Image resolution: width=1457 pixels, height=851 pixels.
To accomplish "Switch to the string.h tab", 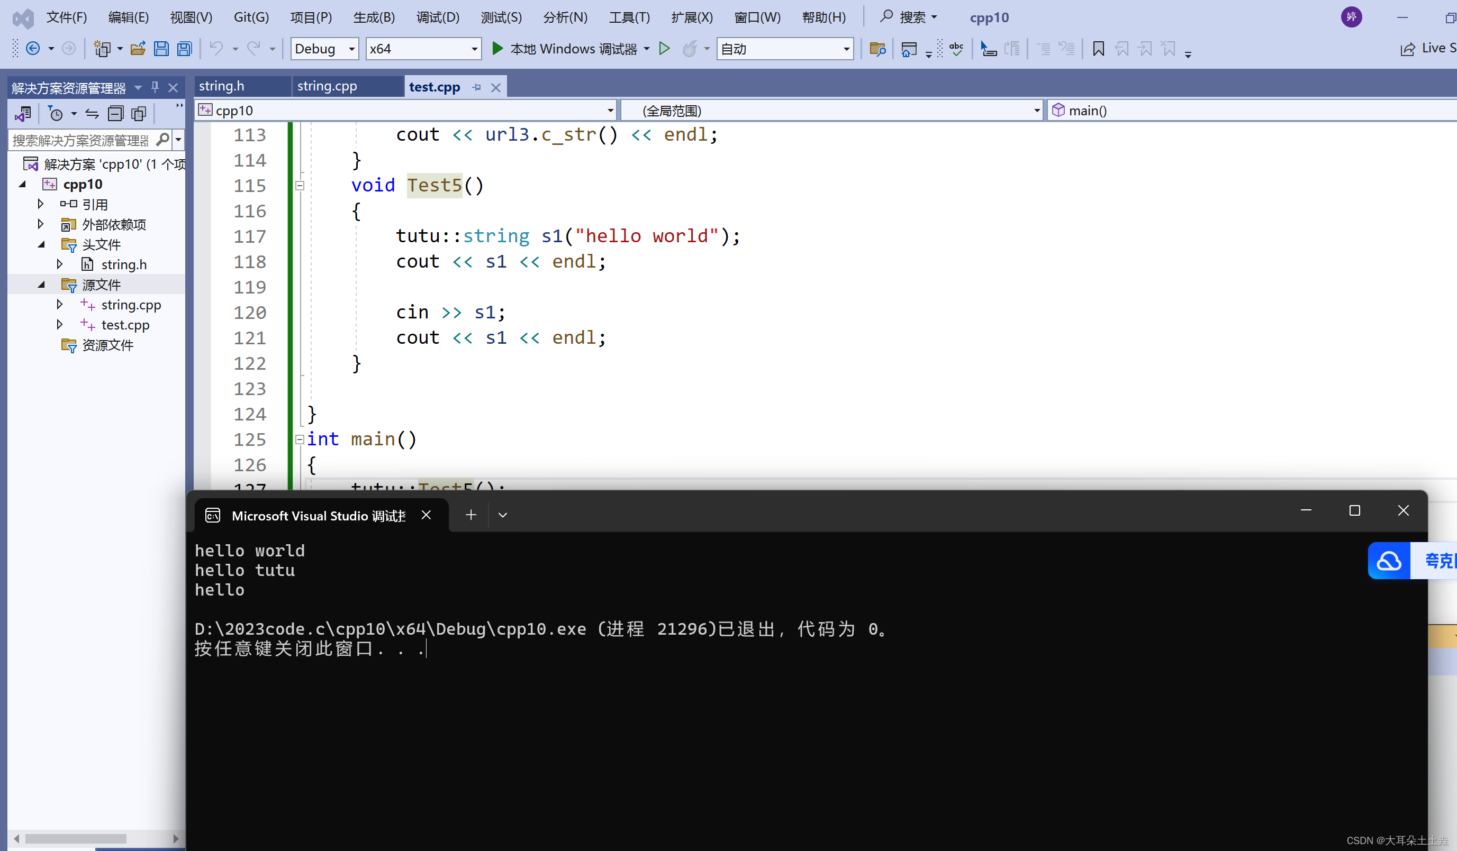I will [x=221, y=87].
